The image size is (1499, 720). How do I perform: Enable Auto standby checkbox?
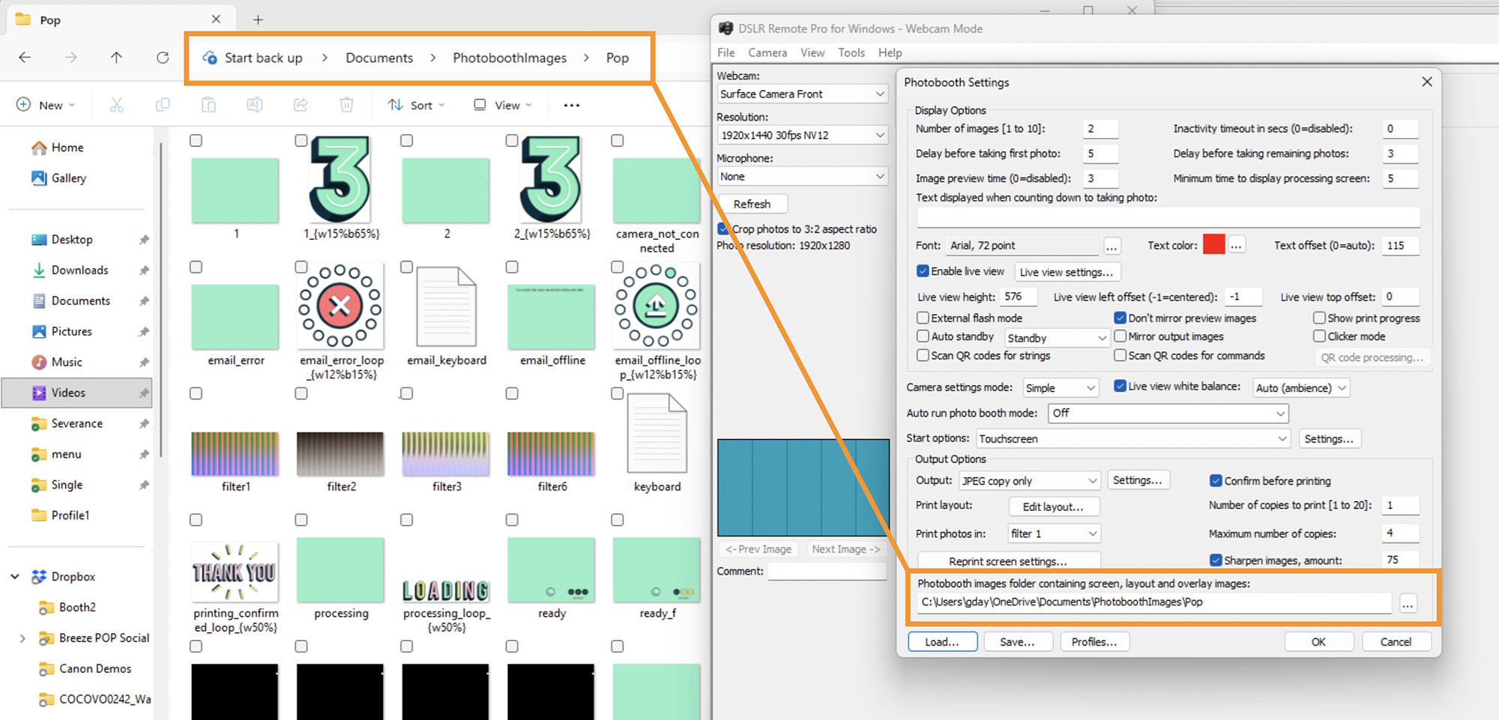(x=923, y=336)
